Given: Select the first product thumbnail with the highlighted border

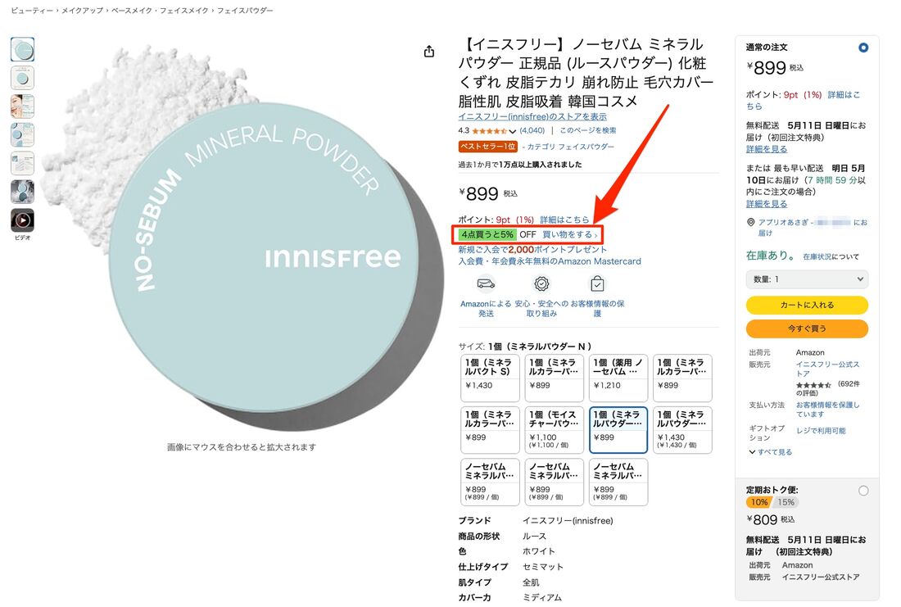Looking at the screenshot, I should (x=22, y=49).
